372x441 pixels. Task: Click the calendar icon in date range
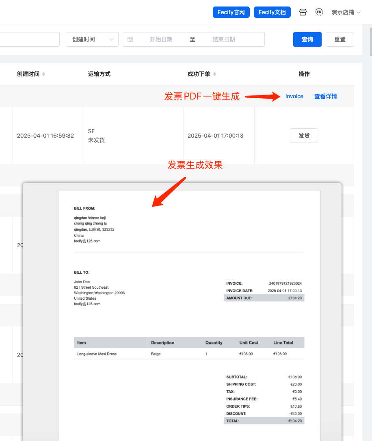(130, 39)
